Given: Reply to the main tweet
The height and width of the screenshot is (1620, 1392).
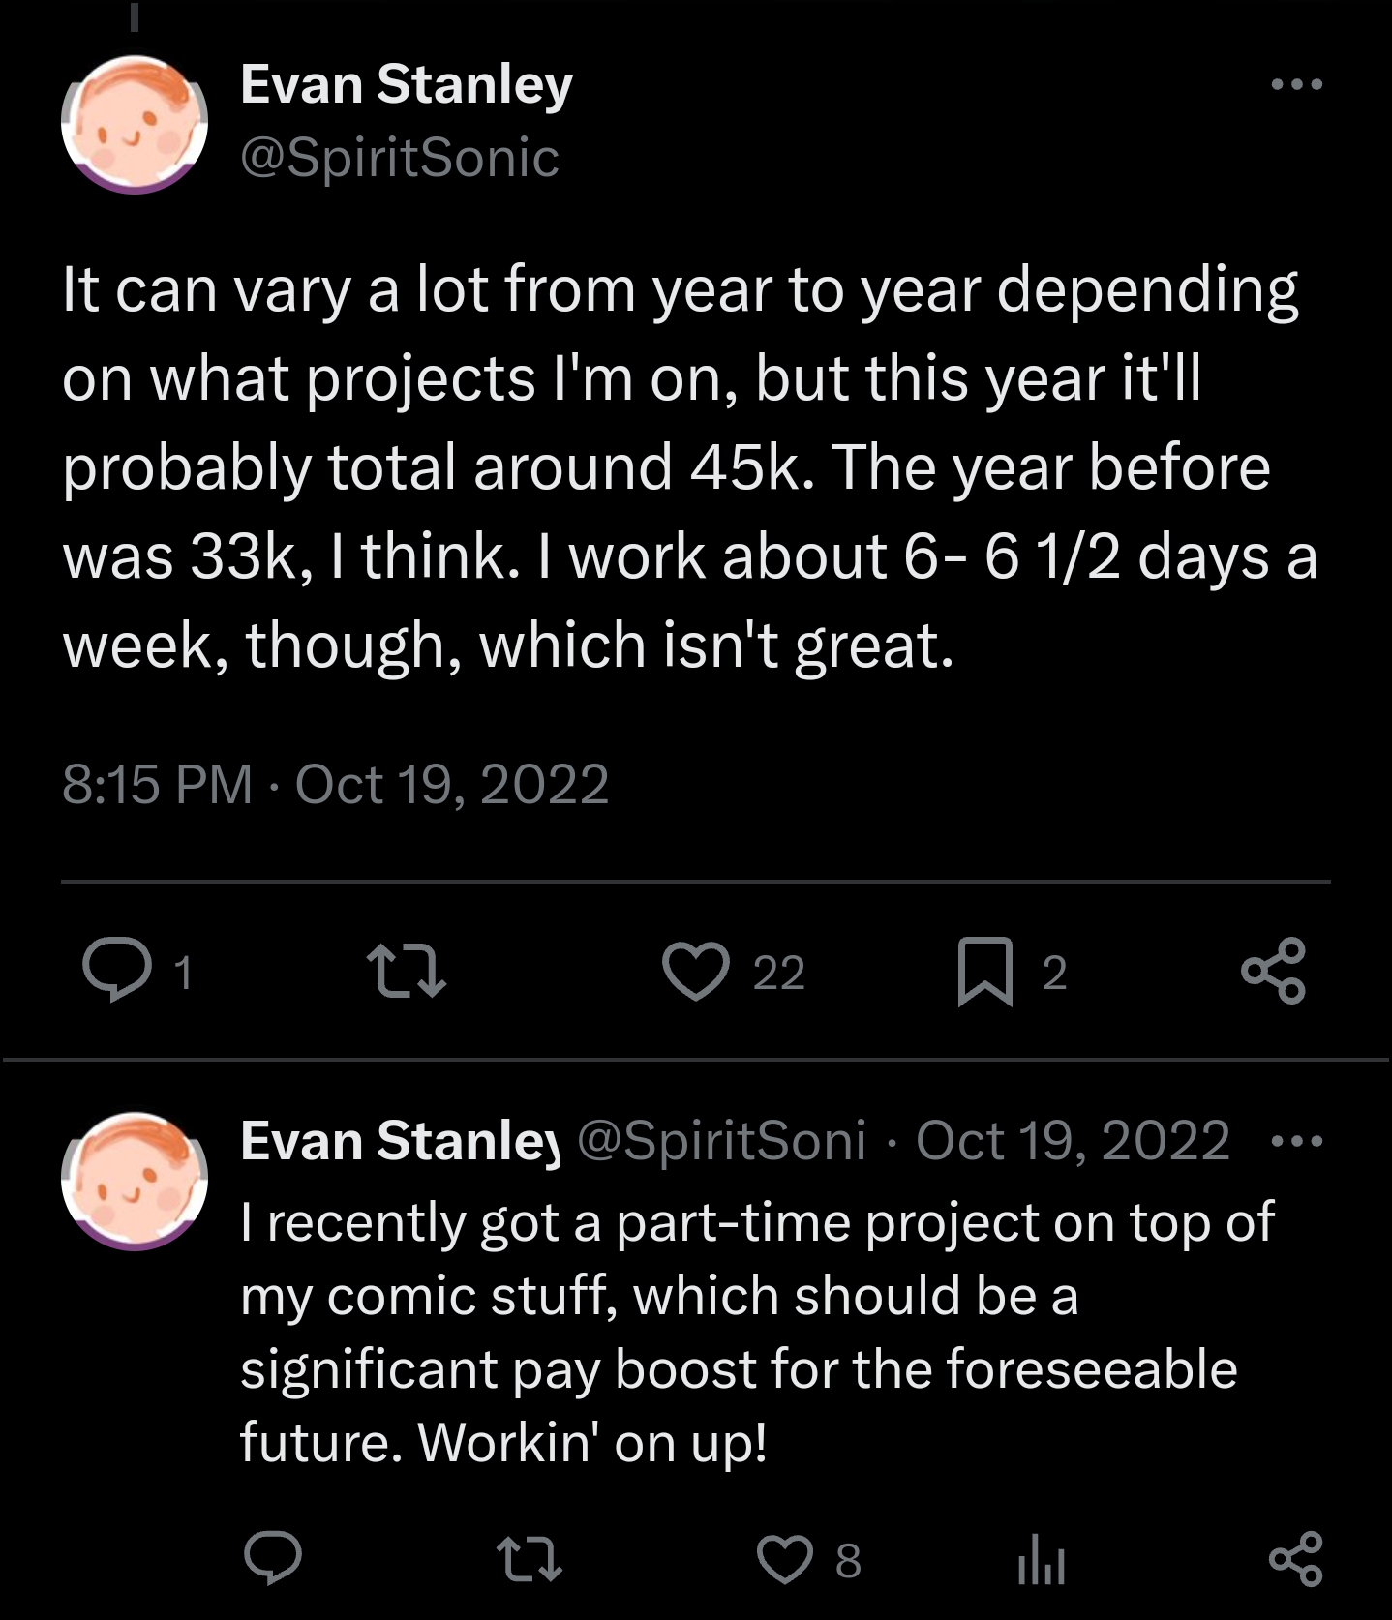Looking at the screenshot, I should tap(117, 971).
